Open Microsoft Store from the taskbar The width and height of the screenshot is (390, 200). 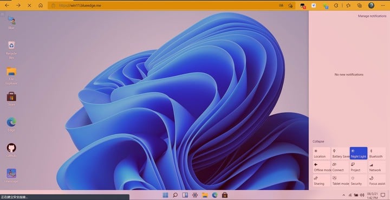pyautogui.click(x=225, y=195)
